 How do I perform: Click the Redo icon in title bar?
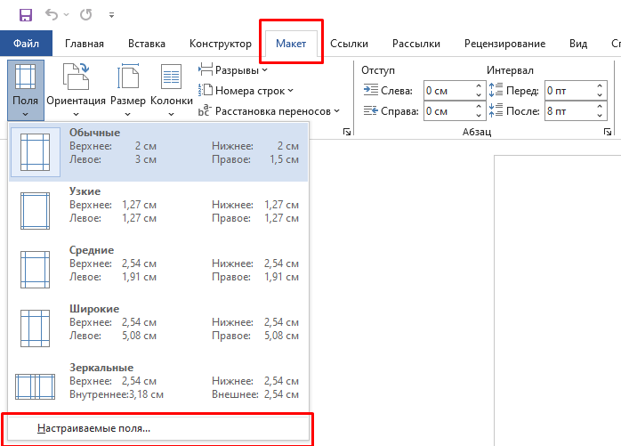86,15
